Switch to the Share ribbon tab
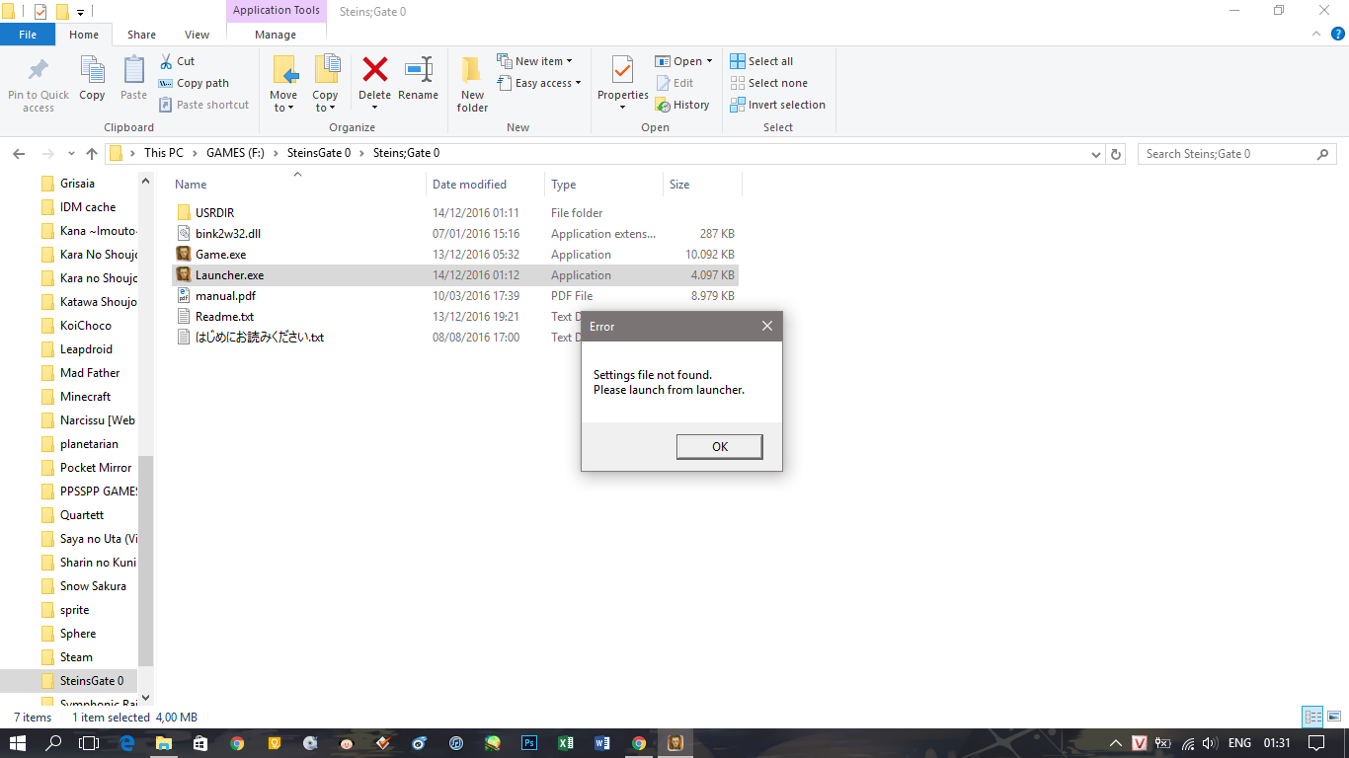The height and width of the screenshot is (758, 1349). point(141,35)
